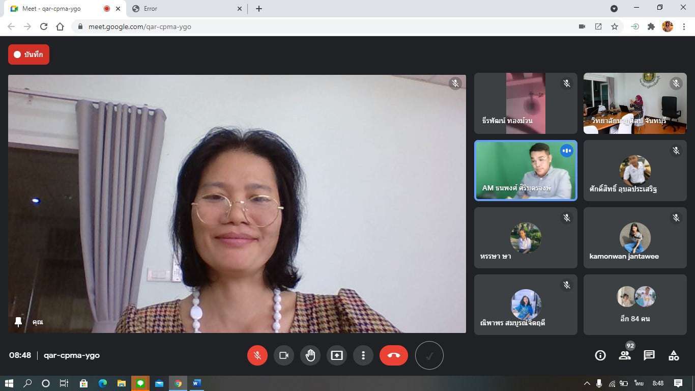Unmute the microphone in the call bar
Viewport: 695px width, 391px height.
click(257, 355)
